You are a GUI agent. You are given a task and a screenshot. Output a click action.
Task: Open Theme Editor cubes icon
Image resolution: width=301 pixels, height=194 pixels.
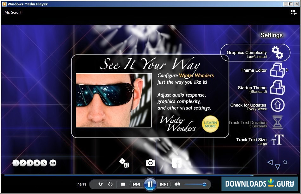click(x=277, y=70)
